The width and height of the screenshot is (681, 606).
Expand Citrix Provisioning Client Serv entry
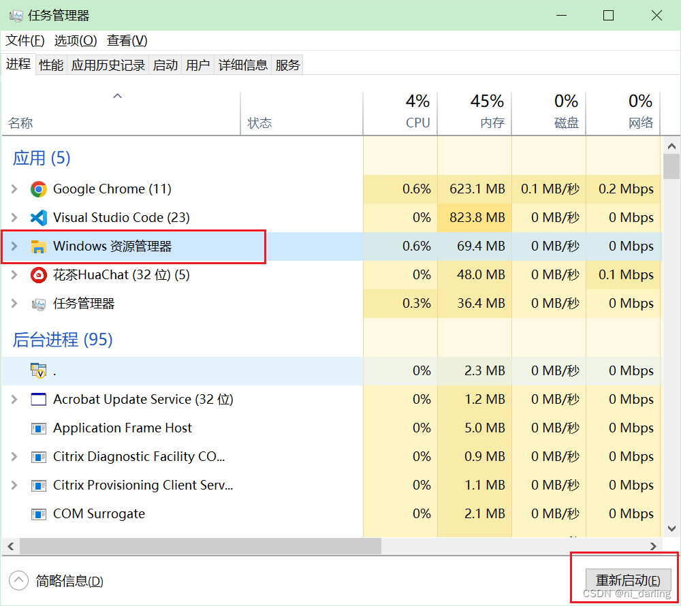(14, 485)
